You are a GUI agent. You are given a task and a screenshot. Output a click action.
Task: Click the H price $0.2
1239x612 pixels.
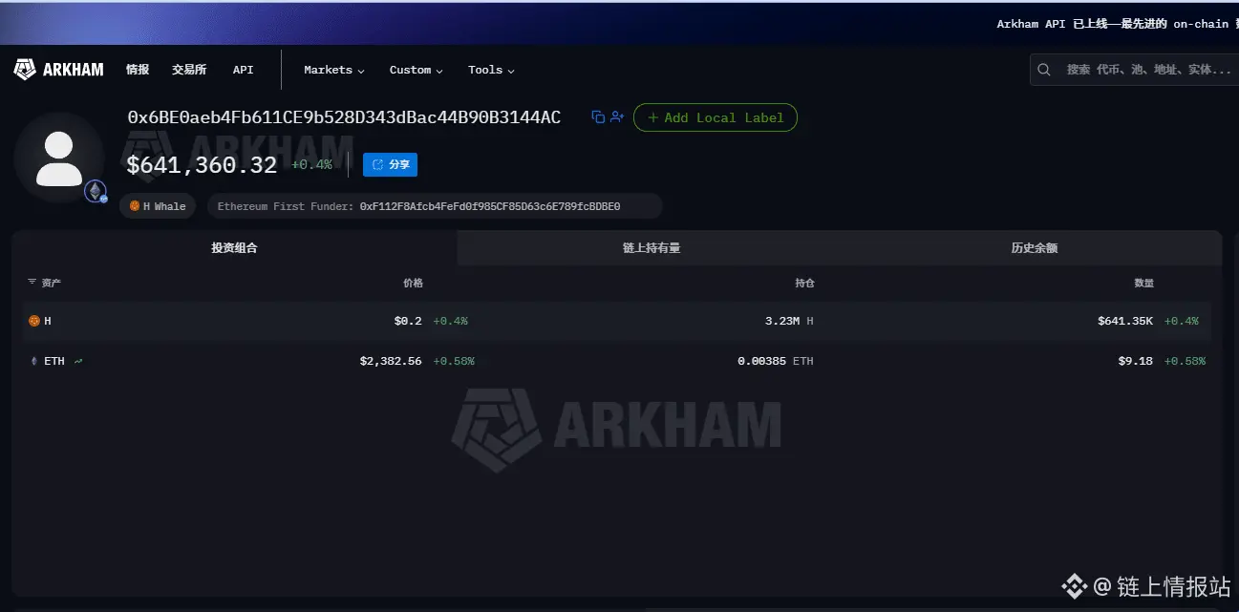(408, 321)
